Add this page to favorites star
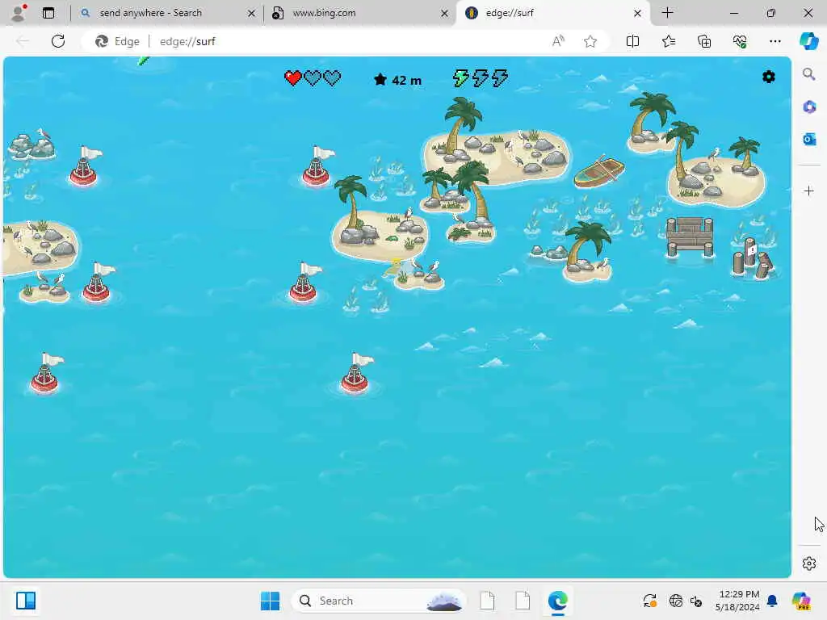827x620 pixels. point(590,41)
